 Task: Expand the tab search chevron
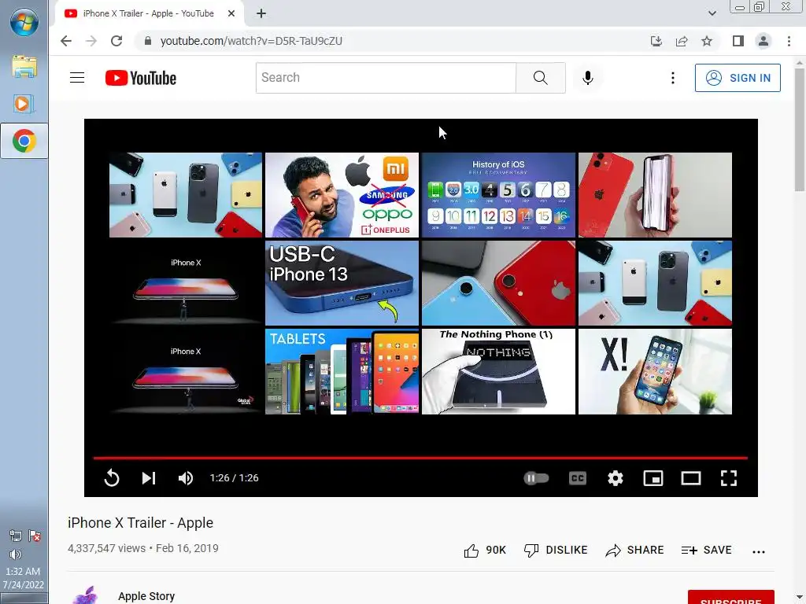click(712, 13)
